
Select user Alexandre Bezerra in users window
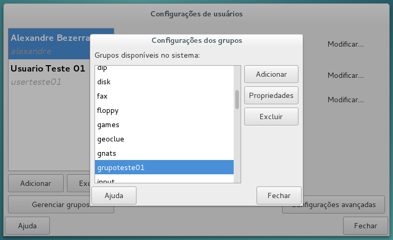49,44
